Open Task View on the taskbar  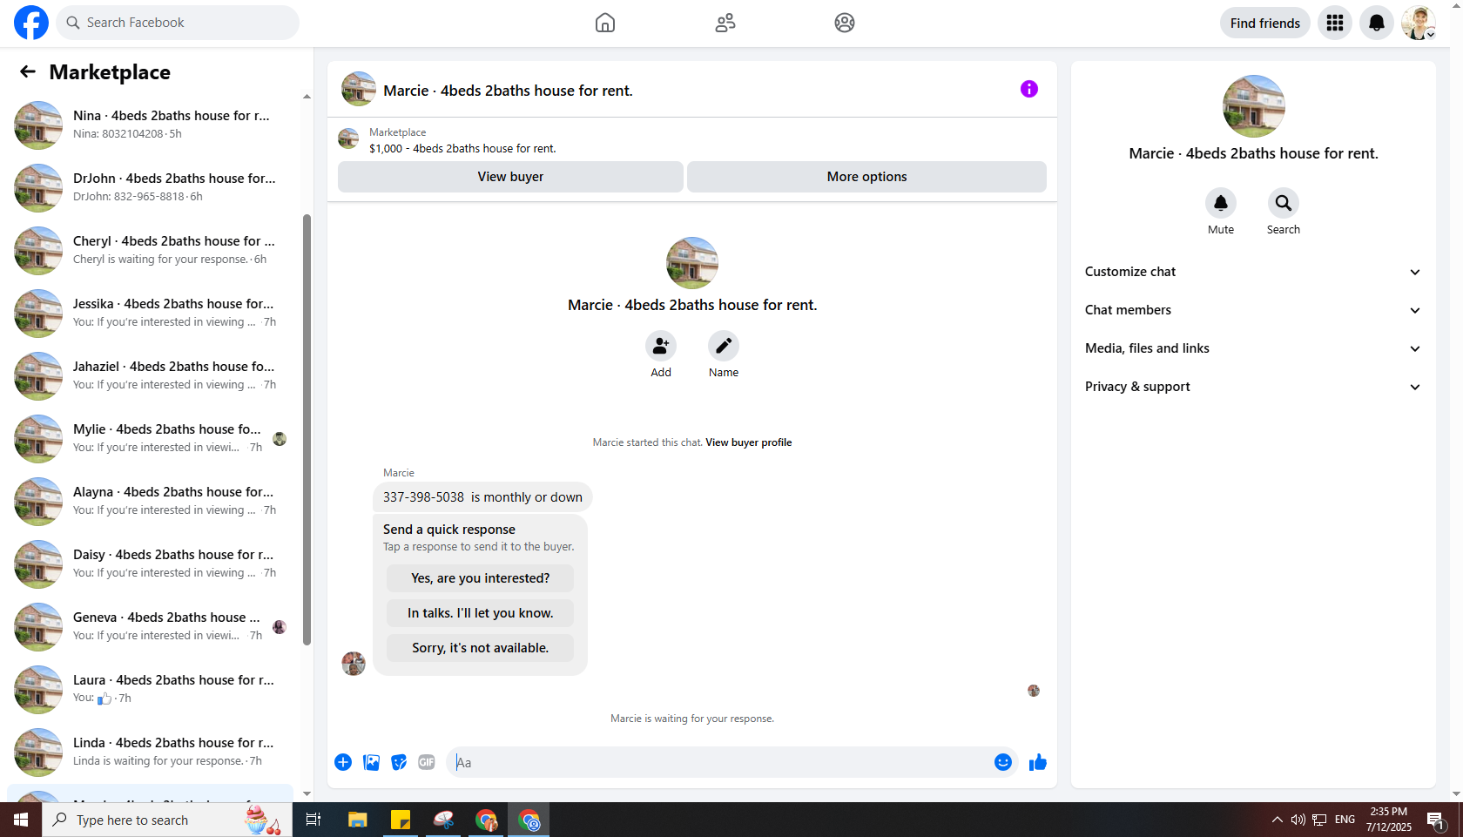coord(313,820)
